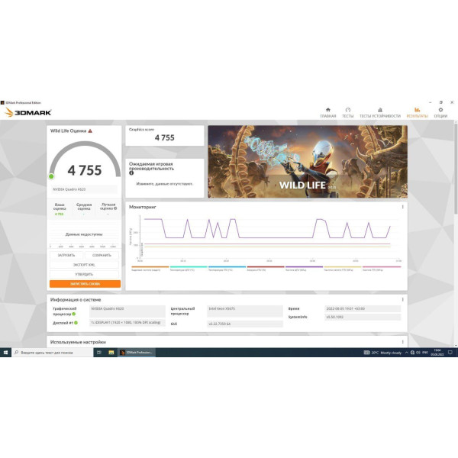Click the green check icon beside Графический процессор
The width and height of the screenshot is (458, 458).
pos(74,314)
